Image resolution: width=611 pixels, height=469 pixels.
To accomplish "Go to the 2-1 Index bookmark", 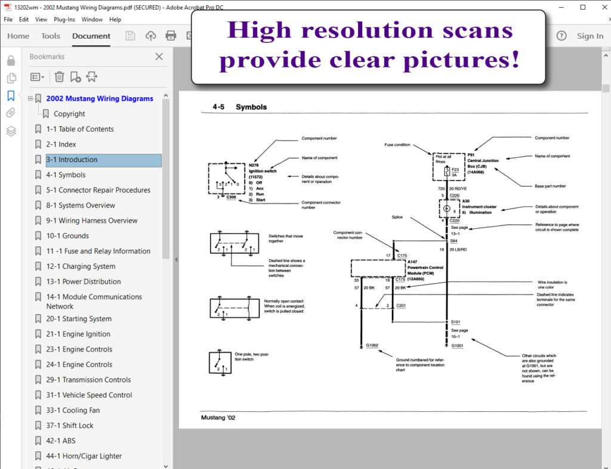I will [61, 144].
